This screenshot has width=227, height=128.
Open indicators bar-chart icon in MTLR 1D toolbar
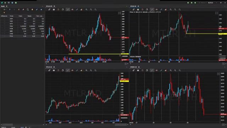(x=81, y=70)
